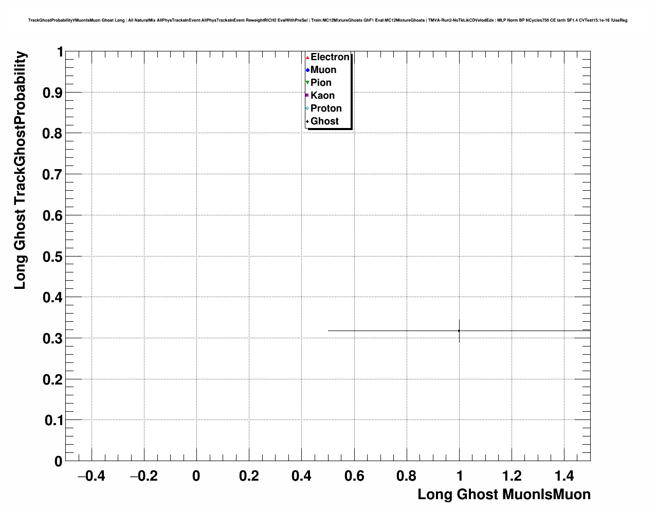Click the x-axis label 1.2
Image resolution: width=656 pixels, height=512 pixels.
tap(512, 476)
